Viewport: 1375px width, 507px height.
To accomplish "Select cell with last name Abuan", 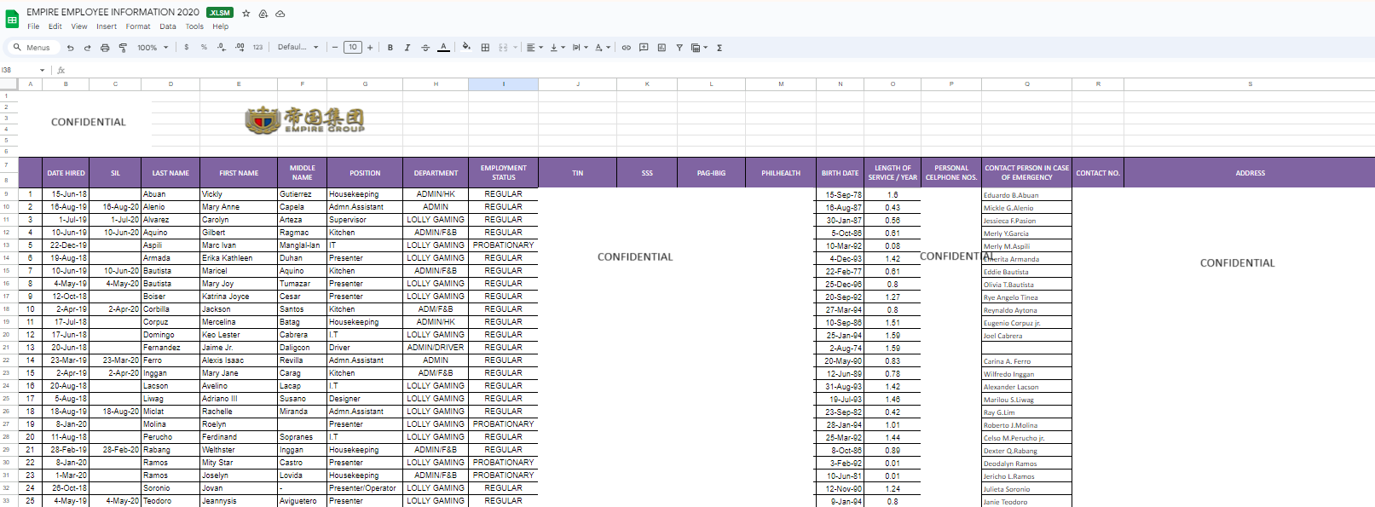I will (170, 194).
